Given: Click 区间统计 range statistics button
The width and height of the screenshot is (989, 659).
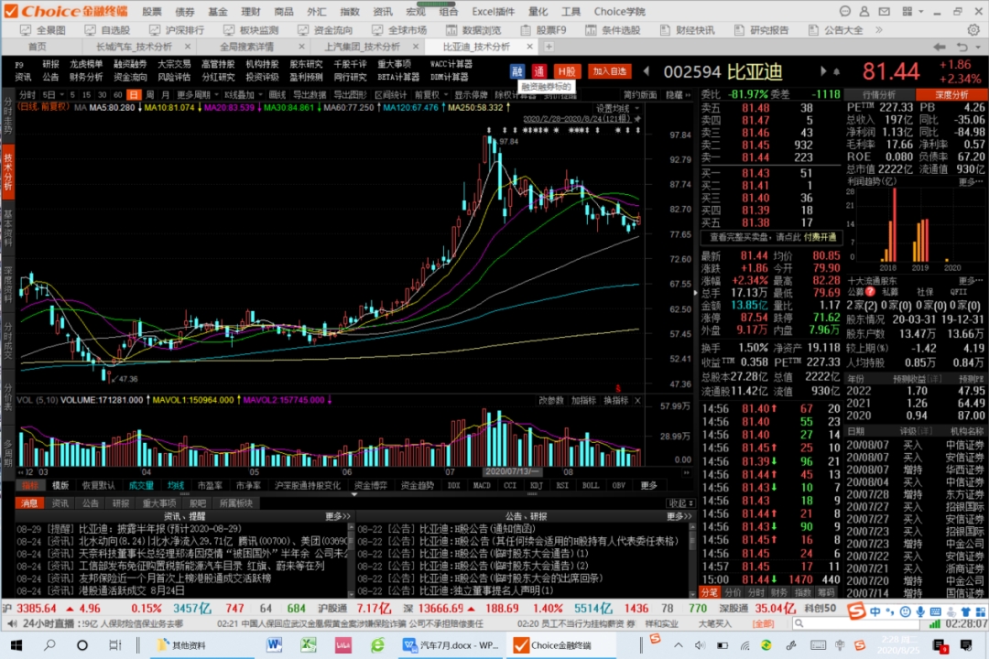Looking at the screenshot, I should coord(390,94).
